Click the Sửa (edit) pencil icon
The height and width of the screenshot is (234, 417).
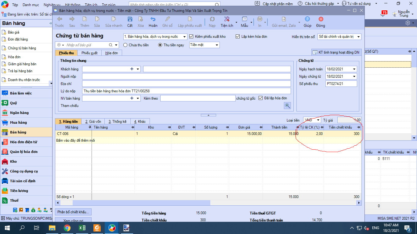pos(97,19)
